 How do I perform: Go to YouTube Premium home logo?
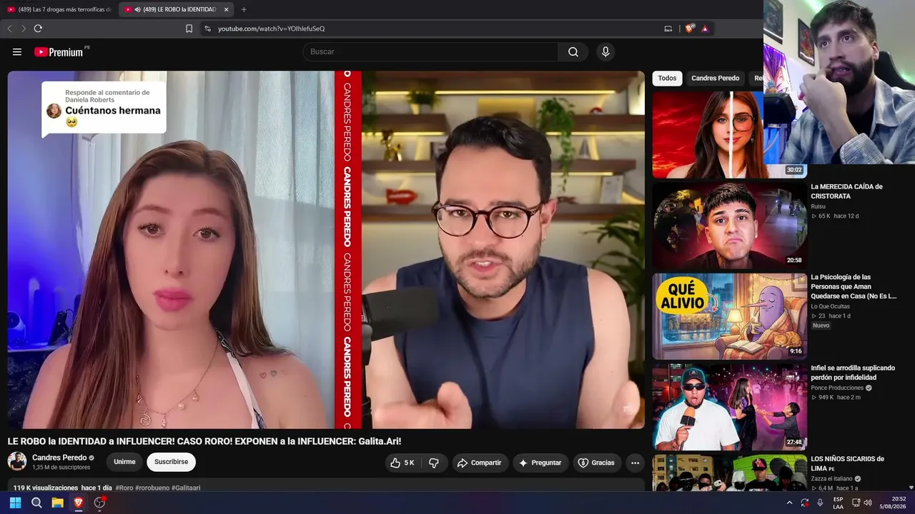[x=59, y=52]
